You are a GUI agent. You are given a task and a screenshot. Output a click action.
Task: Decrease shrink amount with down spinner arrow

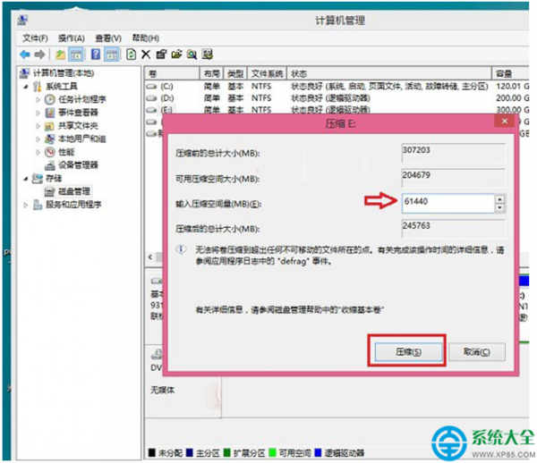(499, 208)
